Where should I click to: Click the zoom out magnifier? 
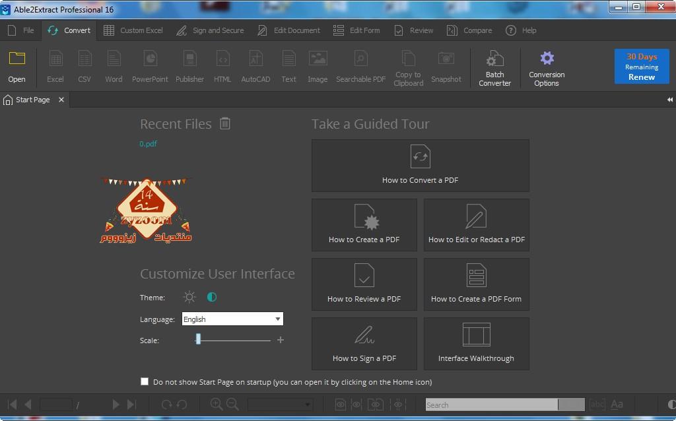coord(232,405)
